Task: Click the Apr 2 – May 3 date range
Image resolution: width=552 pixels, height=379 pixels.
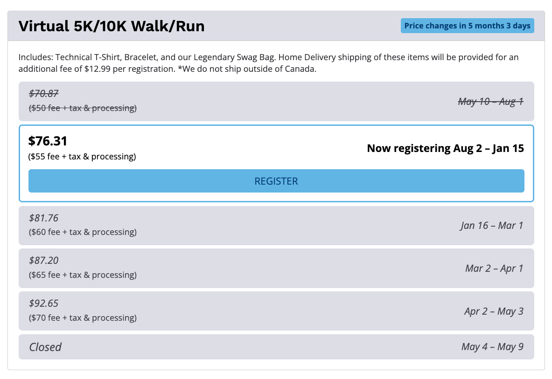Action: tap(494, 311)
